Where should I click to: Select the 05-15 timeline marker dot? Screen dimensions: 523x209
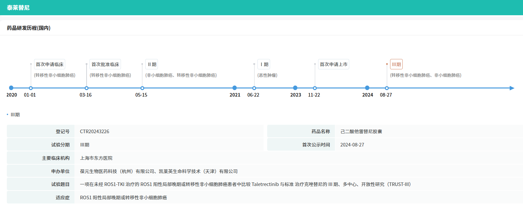(x=142, y=88)
